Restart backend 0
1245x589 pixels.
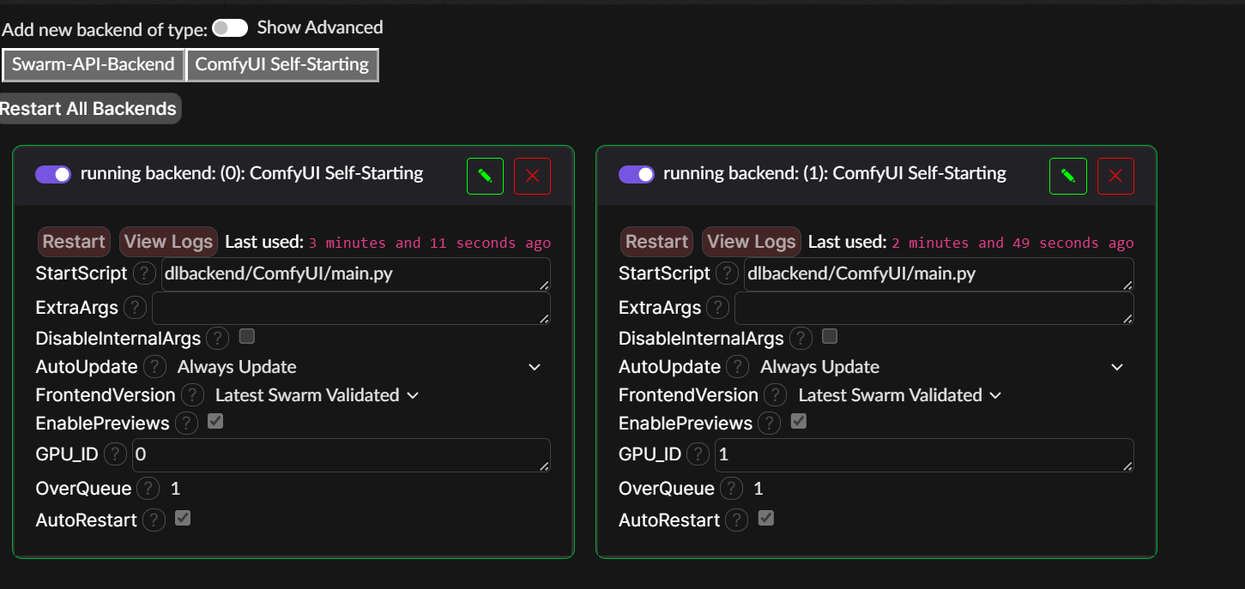pyautogui.click(x=74, y=242)
